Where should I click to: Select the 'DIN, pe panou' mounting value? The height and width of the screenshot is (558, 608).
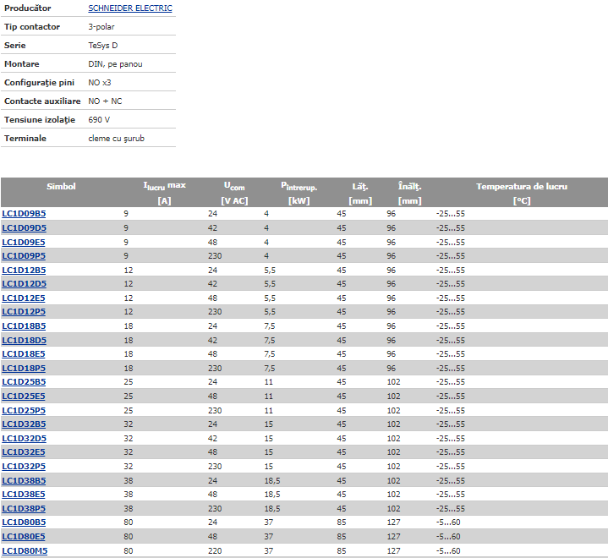pos(115,64)
